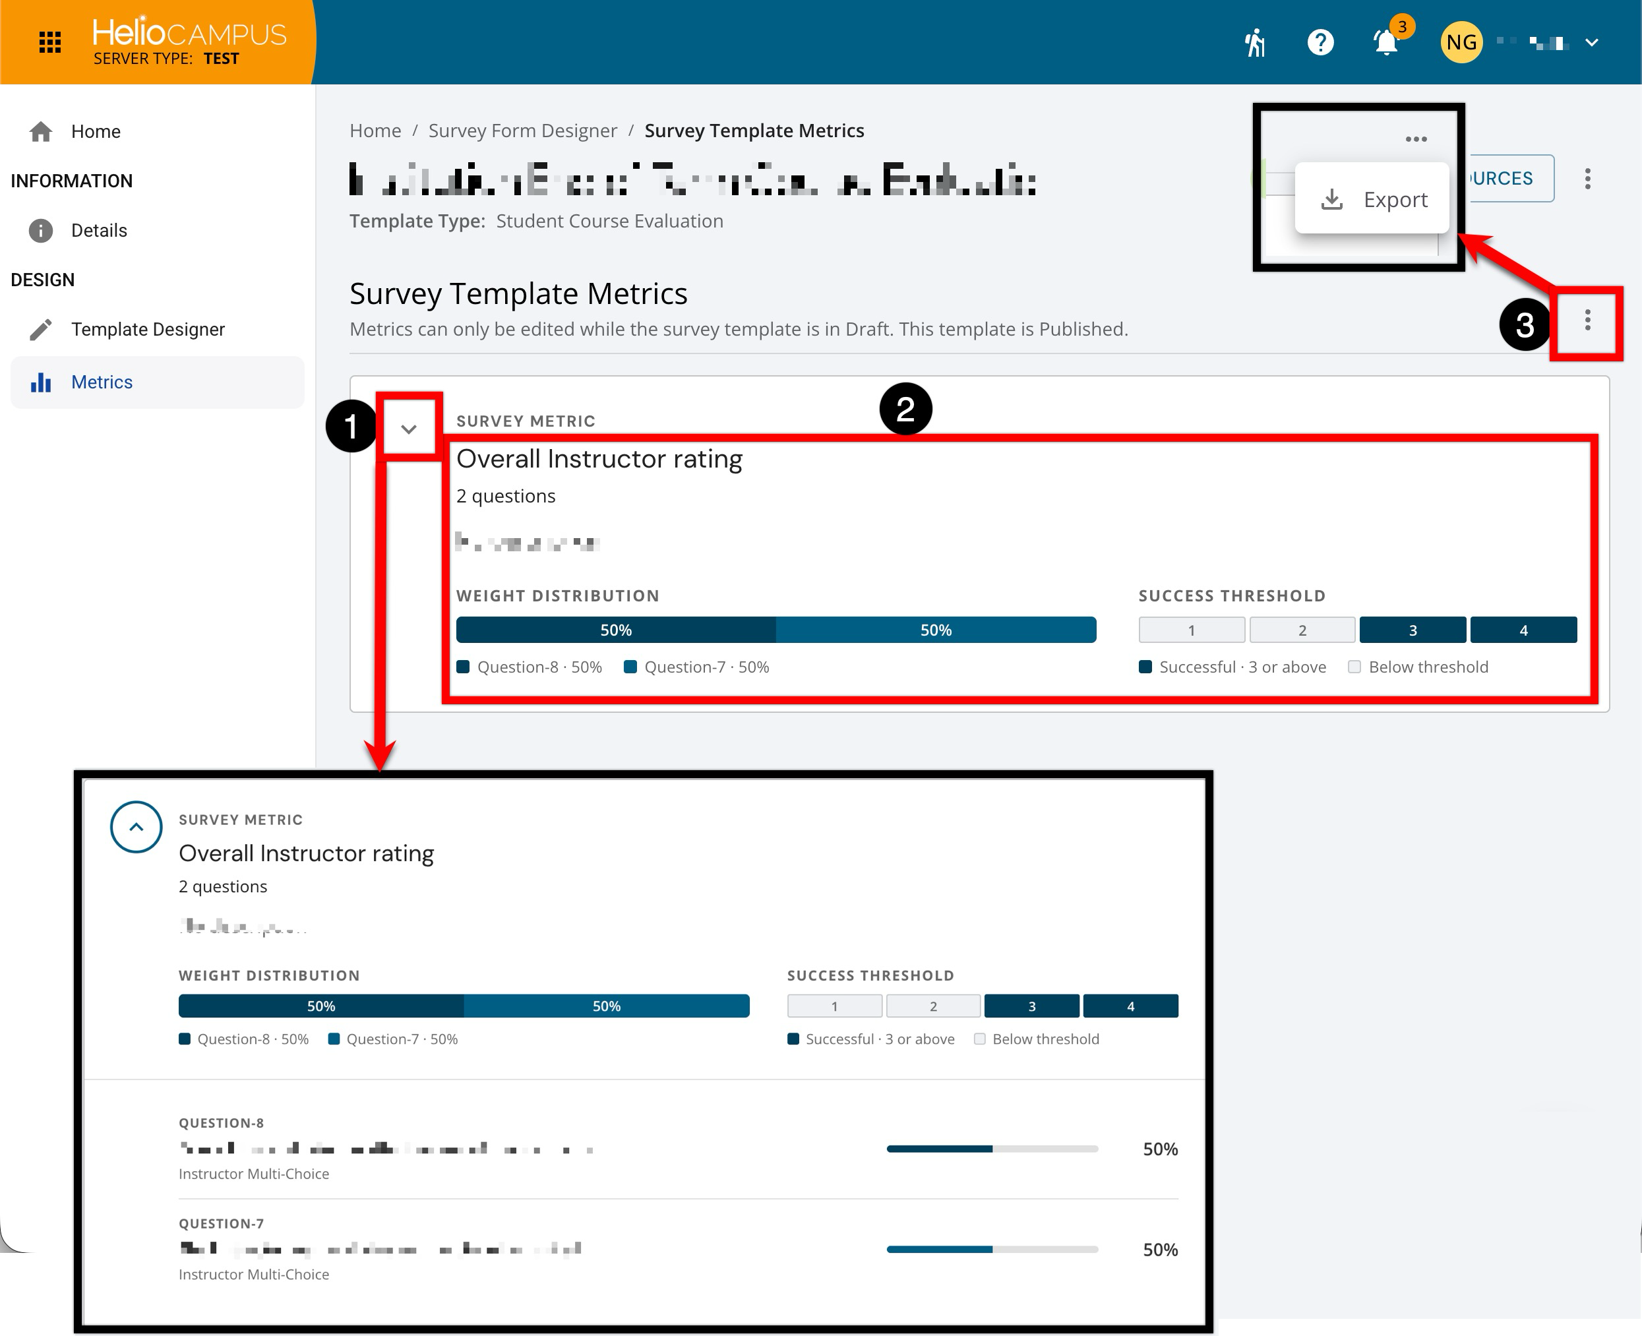
Task: Open notifications bell with 3 badge
Action: tap(1387, 42)
